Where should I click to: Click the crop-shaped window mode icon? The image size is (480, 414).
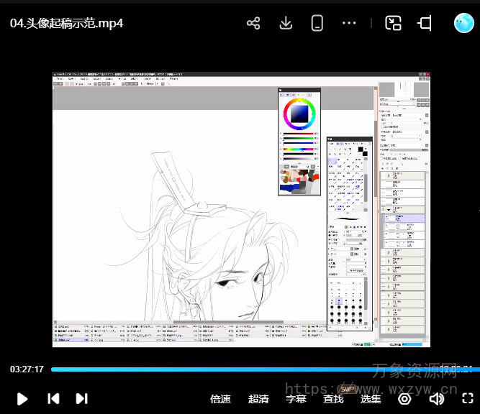coord(425,23)
